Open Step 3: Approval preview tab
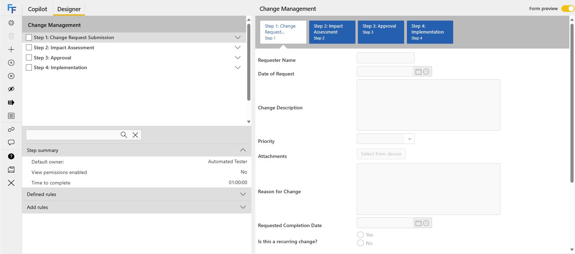575x254 pixels. [x=381, y=32]
